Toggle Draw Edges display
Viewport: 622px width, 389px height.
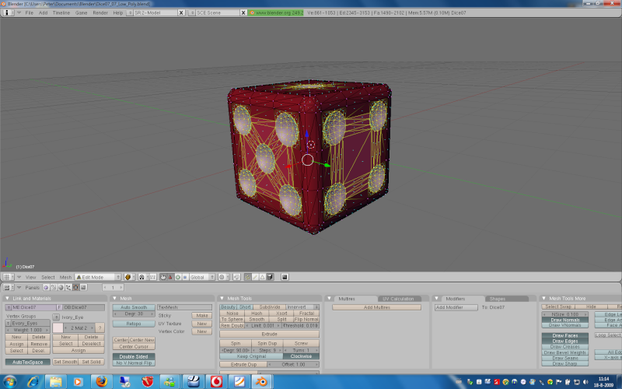[x=565, y=342]
